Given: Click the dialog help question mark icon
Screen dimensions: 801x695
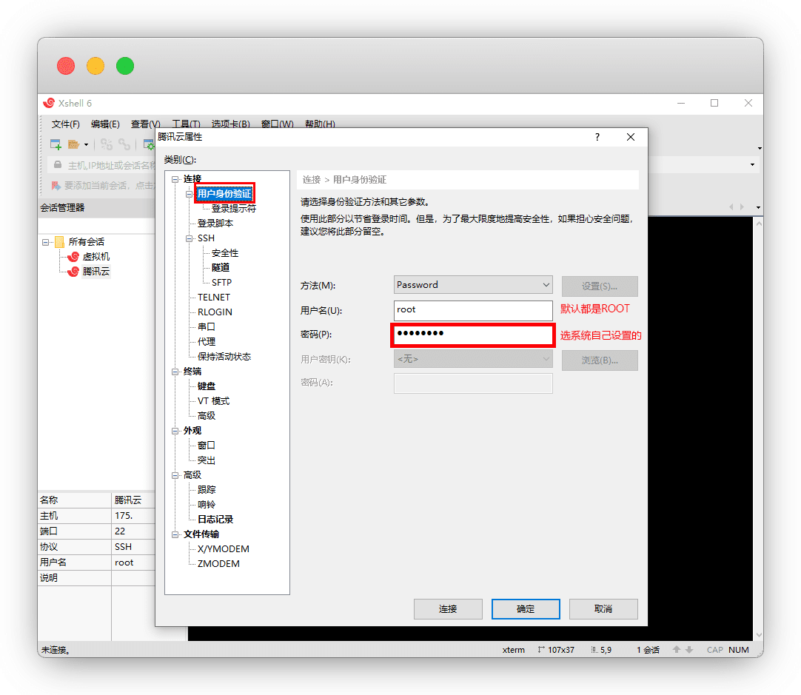Looking at the screenshot, I should [597, 137].
